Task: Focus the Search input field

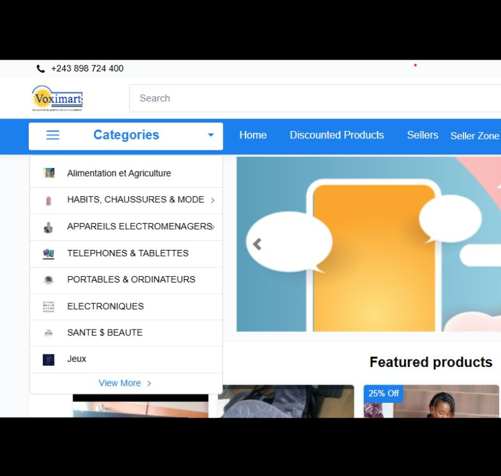Action: tap(313, 98)
